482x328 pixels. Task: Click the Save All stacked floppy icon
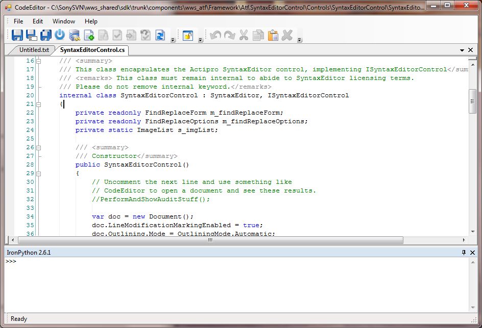point(46,35)
